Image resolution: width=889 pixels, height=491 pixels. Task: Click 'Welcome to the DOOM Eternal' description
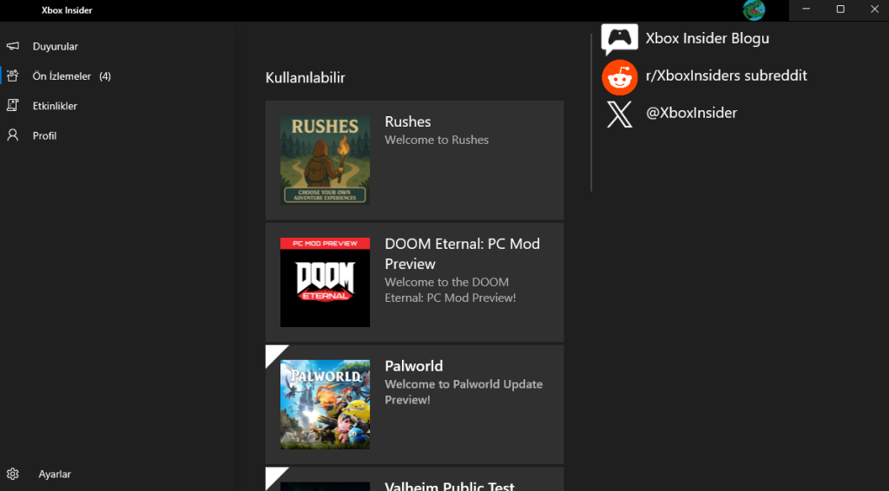[451, 290]
